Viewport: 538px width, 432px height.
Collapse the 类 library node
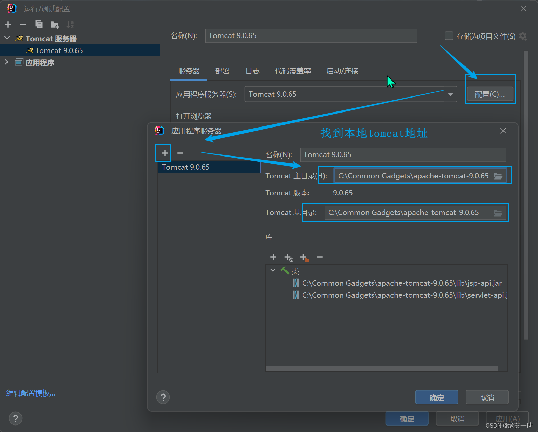pyautogui.click(x=273, y=270)
